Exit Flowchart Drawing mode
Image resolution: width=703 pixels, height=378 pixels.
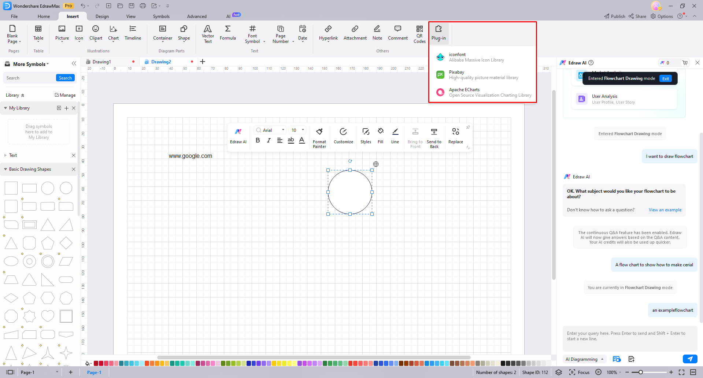tap(665, 78)
